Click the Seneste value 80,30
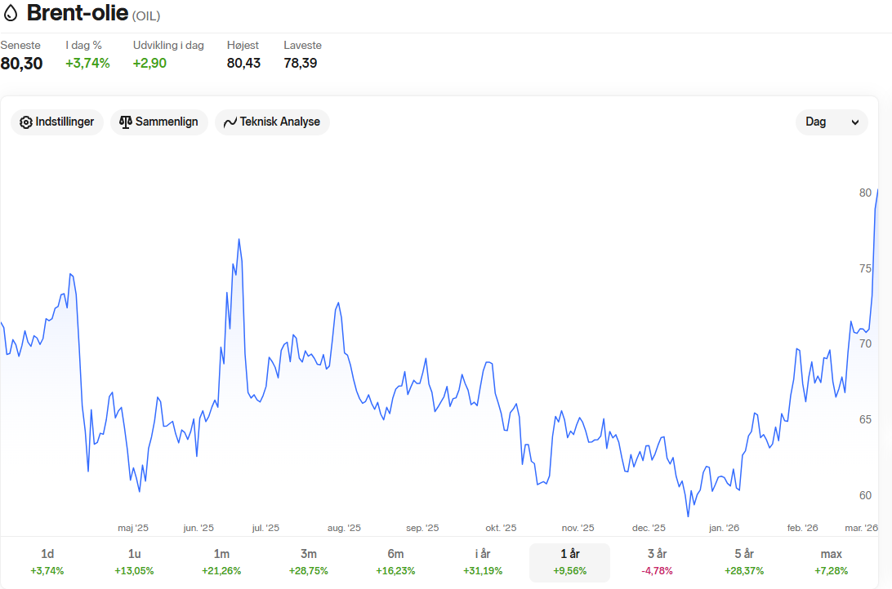The image size is (892, 589). coord(21,63)
